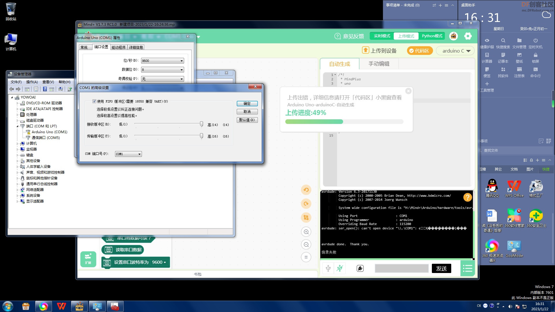Click the undo arrow in Mind+ workspace

(306, 190)
